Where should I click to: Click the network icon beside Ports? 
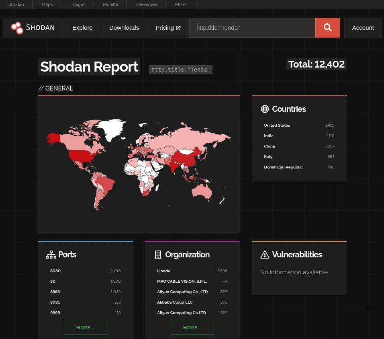tap(51, 255)
